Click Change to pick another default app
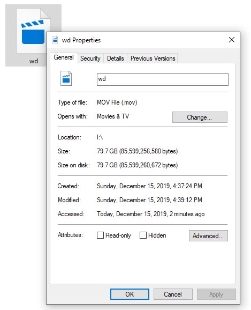251x310 pixels. [200, 117]
